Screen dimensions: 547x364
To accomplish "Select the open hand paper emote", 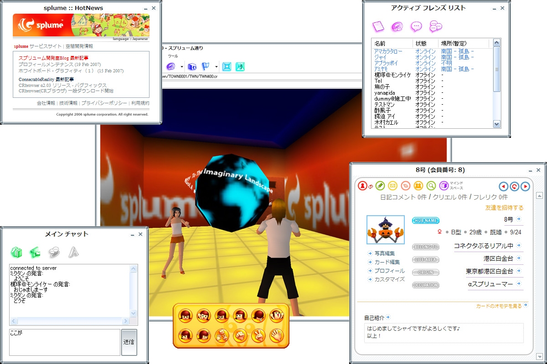I will coord(276,335).
